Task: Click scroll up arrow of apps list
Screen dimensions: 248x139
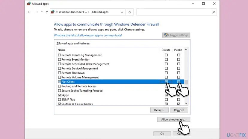Action: [x=186, y=50]
